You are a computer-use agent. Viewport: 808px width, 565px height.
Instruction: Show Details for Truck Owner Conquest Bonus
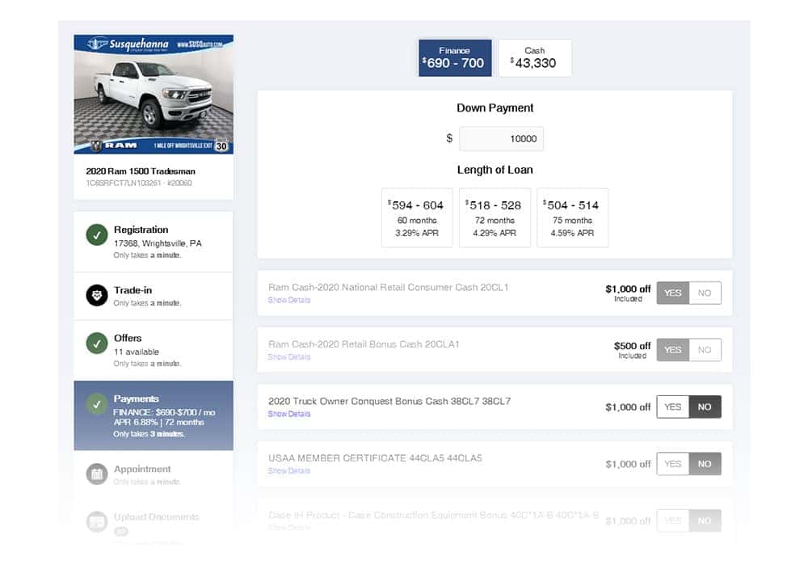(289, 414)
